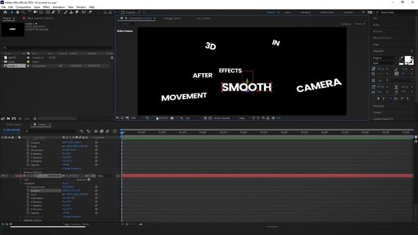Toggle the Position property stopwatch of selected layer

pos(28,191)
